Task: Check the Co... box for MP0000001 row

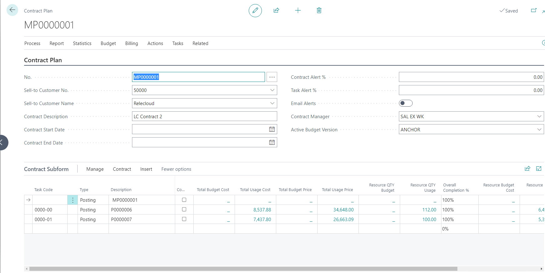Action: pos(184,200)
